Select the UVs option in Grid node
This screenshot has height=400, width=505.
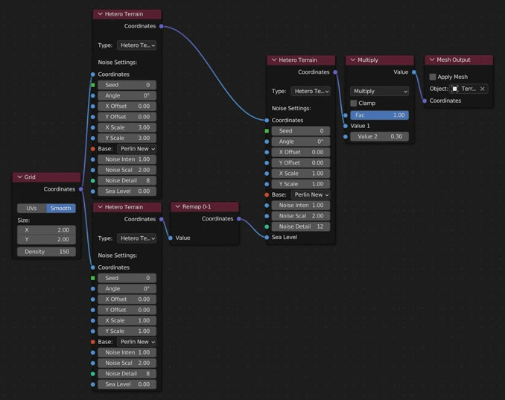coord(32,209)
